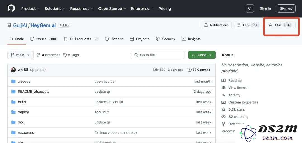Fork the repository with the Fork button

248,25
